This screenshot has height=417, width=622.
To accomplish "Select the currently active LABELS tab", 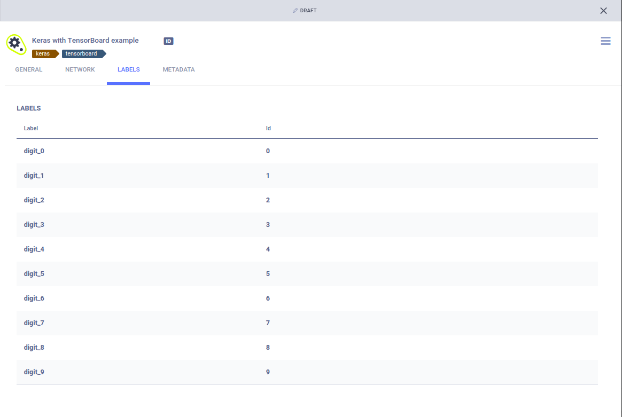I will [x=128, y=69].
